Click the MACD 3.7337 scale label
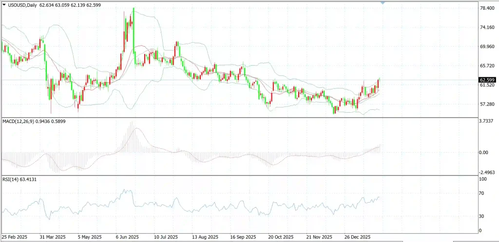The image size is (499, 242). pos(487,121)
